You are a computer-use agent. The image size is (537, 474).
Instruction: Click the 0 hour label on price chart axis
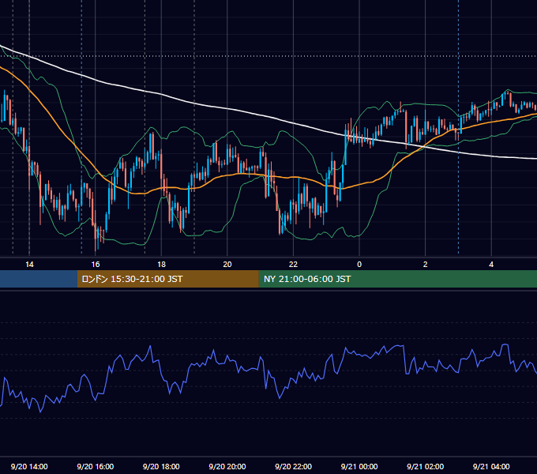tap(359, 265)
